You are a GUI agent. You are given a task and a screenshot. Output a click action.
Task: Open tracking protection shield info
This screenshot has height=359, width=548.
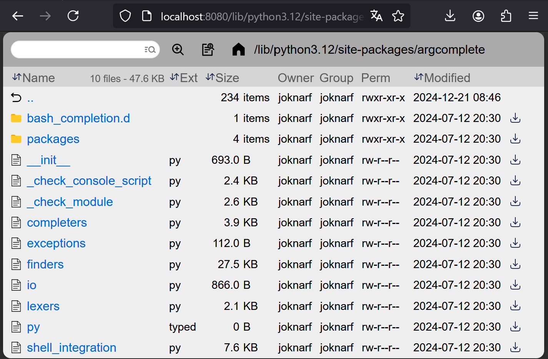click(125, 16)
